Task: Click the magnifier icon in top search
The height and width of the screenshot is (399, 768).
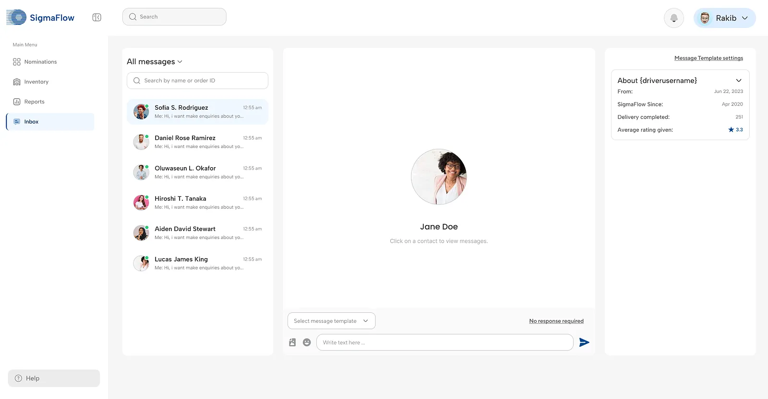Action: tap(133, 17)
